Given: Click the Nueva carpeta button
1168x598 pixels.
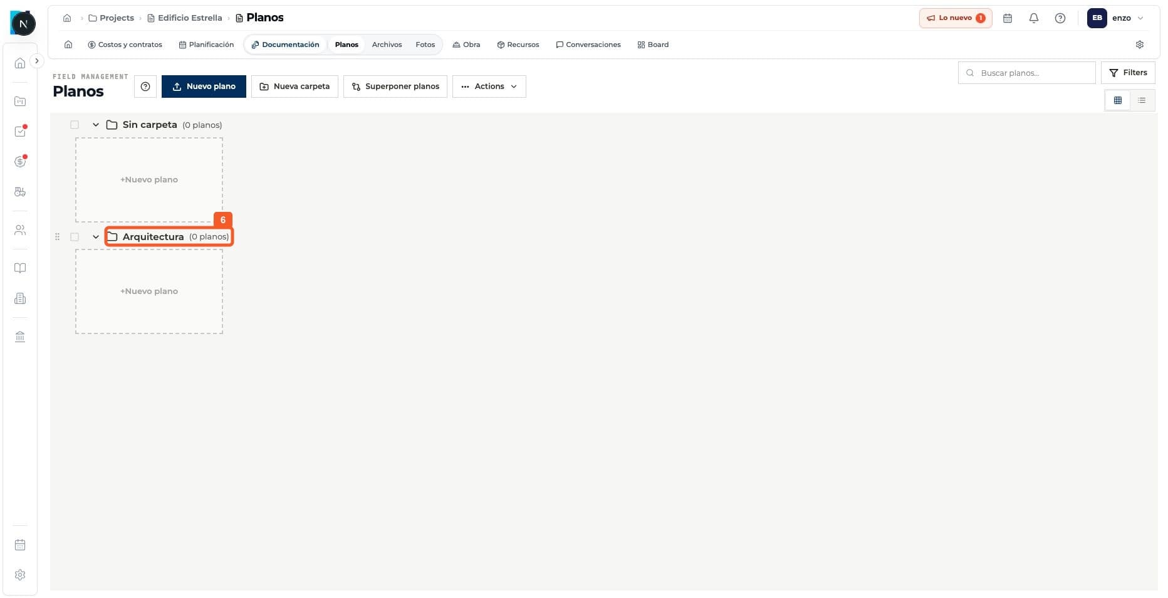Looking at the screenshot, I should 295,87.
